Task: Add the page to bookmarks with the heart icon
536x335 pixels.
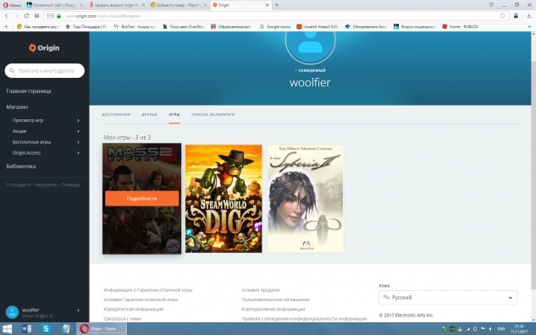Action: (502, 16)
